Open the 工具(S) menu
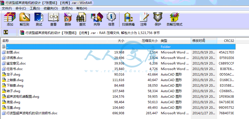The height and width of the screenshot is (119, 249). tap(35, 8)
